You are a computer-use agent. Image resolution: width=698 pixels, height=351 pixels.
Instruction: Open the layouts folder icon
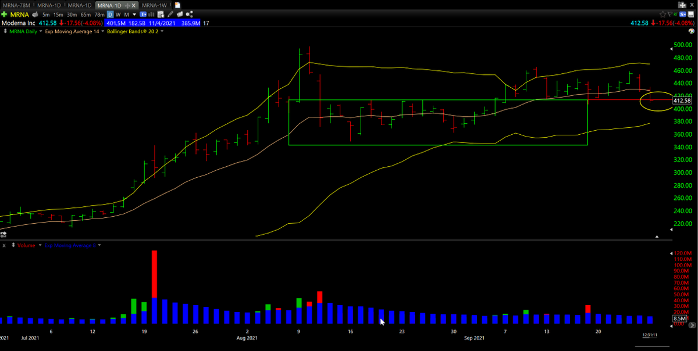pyautogui.click(x=180, y=15)
